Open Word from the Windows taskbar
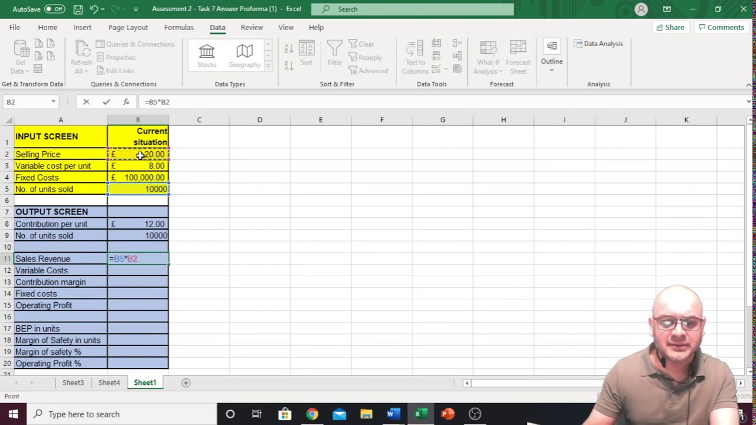 (x=393, y=414)
